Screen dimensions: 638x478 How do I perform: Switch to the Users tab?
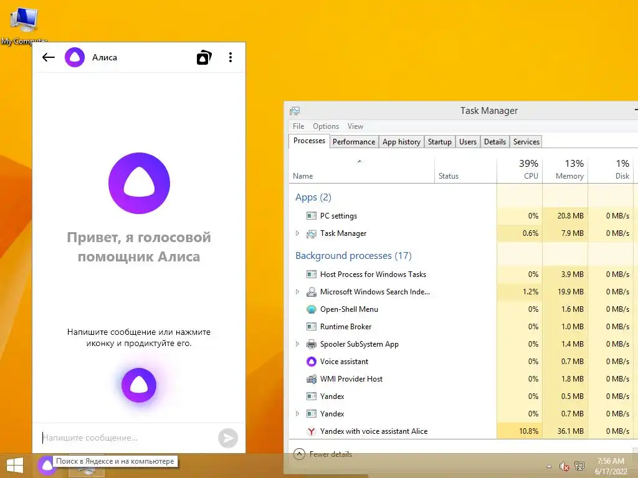tap(467, 141)
